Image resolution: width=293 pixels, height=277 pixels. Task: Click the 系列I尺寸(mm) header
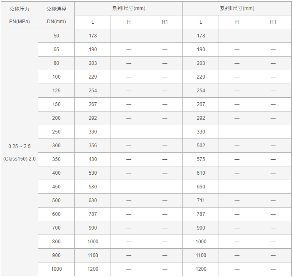pos(128,8)
